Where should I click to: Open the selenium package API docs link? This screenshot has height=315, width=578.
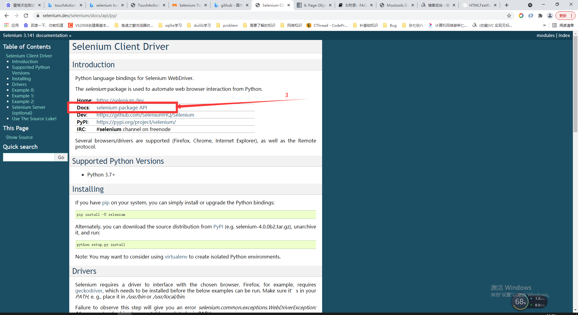[x=122, y=108]
